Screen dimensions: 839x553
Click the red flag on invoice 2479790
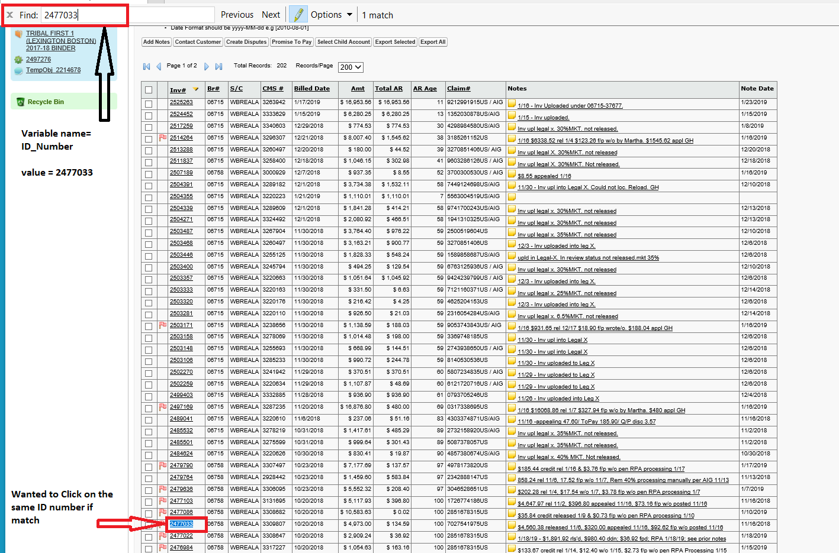(162, 465)
